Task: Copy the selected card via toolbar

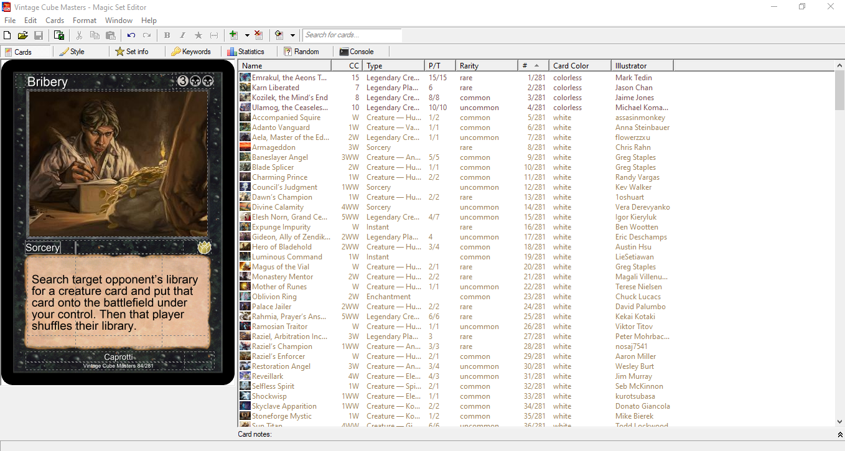Action: [x=95, y=35]
